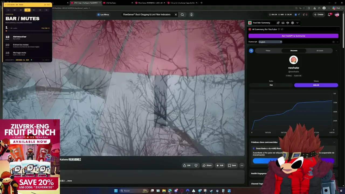Dislike the video with thumbs down
This screenshot has width=345, height=194.
196,165
